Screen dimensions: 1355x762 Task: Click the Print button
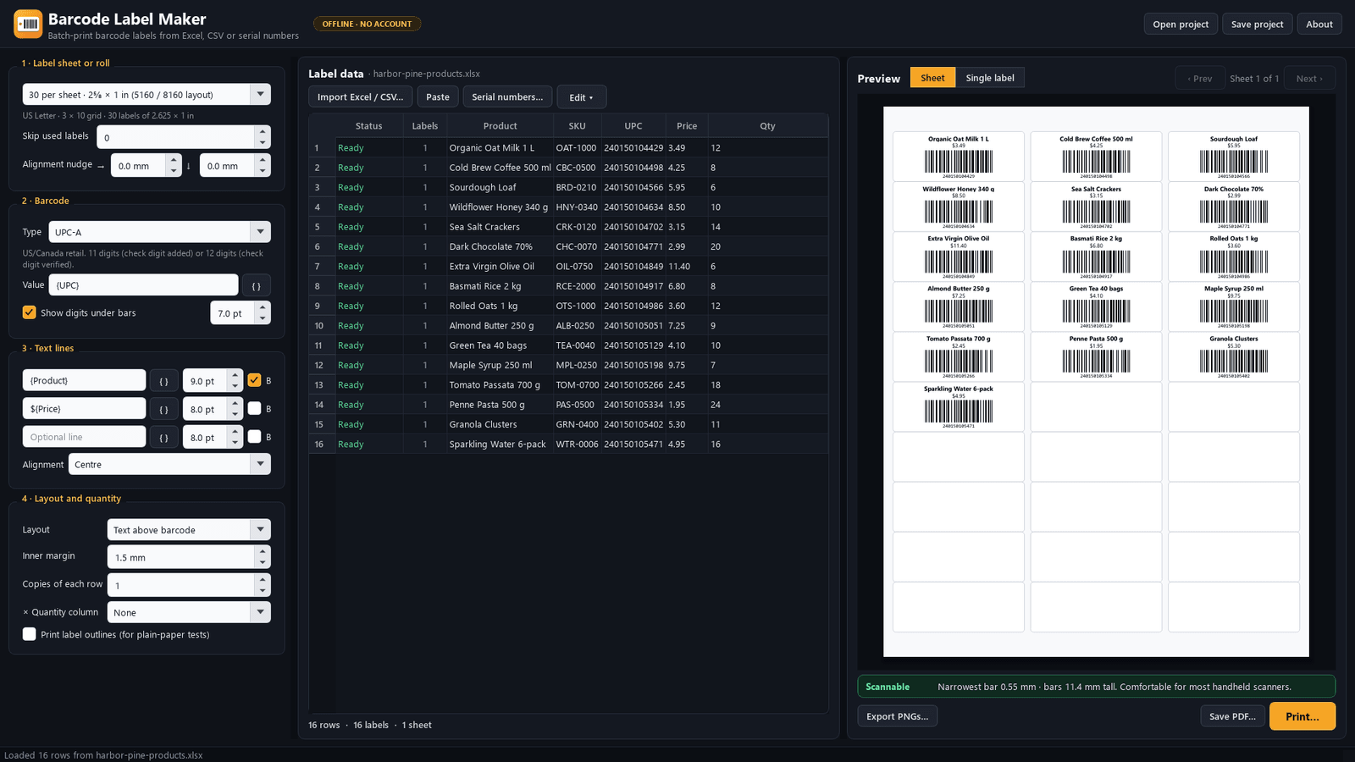1302,716
